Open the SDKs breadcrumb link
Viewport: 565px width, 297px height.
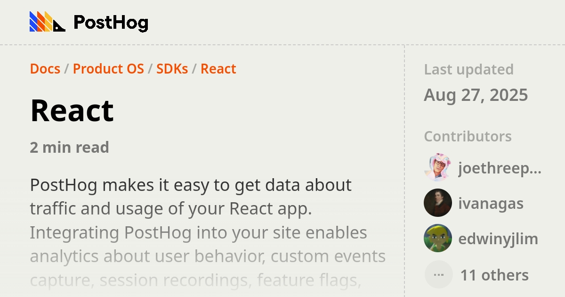point(172,69)
